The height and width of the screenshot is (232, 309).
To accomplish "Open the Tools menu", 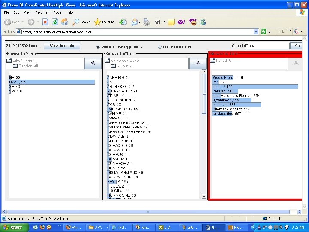I will [x=58, y=12].
